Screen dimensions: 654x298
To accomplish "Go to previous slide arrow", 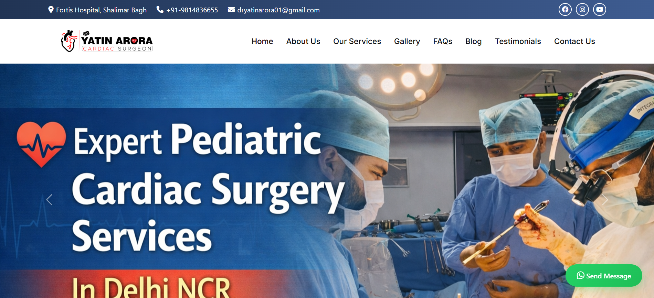I will click(49, 200).
